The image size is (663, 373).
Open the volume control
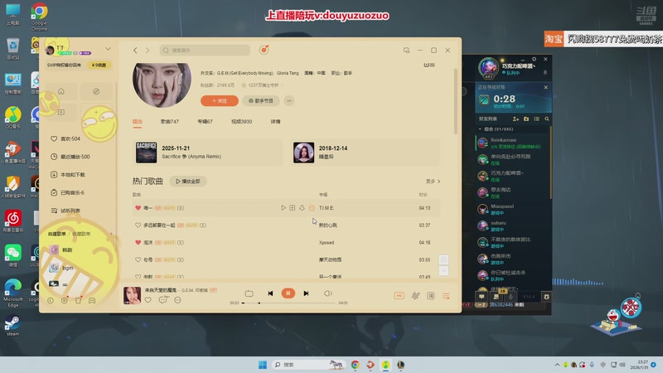tap(327, 293)
